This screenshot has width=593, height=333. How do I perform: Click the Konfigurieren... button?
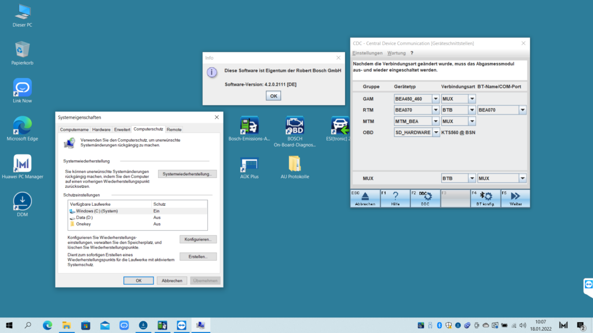(198, 239)
